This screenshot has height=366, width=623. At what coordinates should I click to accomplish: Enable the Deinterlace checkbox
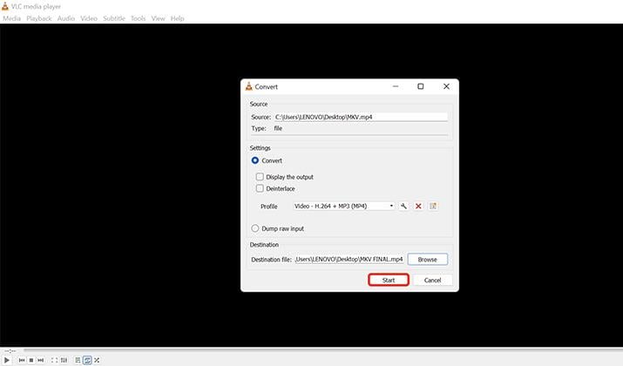(260, 188)
